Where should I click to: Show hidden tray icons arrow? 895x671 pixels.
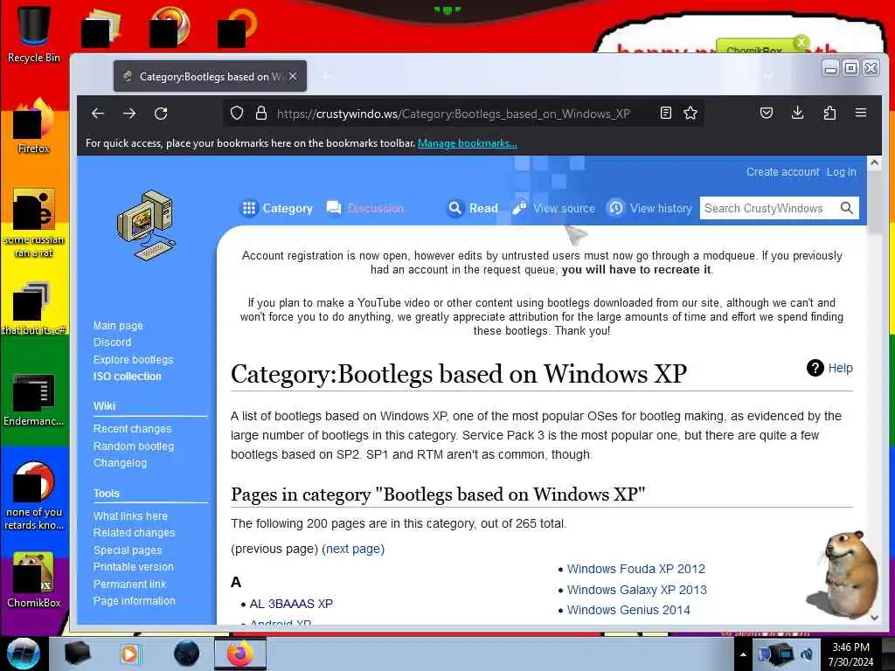743,654
